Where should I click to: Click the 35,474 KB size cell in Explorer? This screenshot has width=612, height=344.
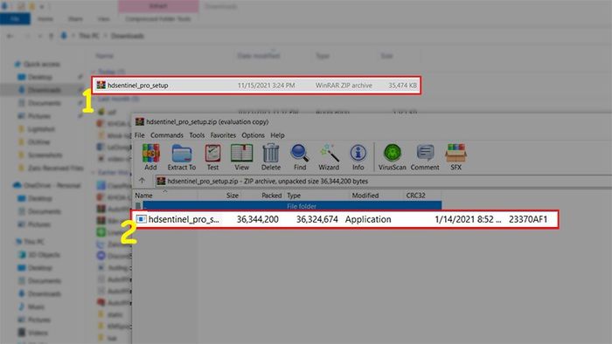(402, 85)
